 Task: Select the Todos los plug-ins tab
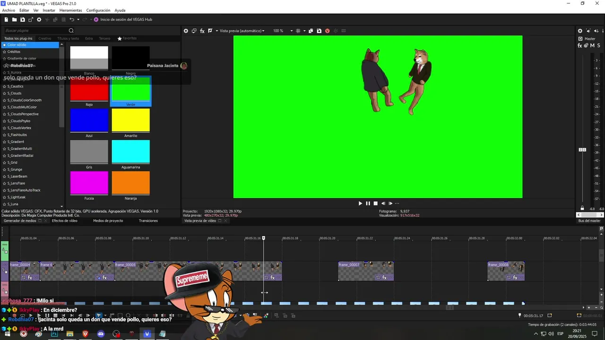click(18, 38)
